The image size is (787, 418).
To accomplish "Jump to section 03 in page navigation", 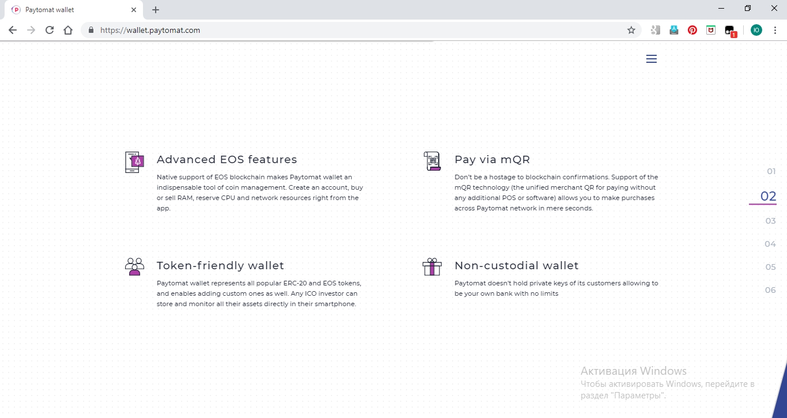I will click(x=770, y=221).
